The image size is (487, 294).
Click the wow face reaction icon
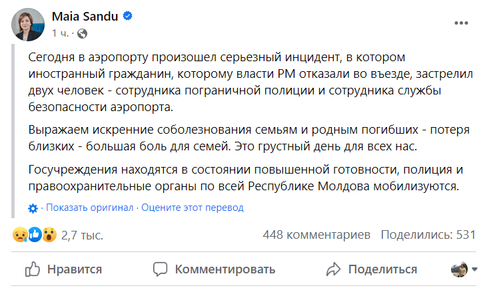pyautogui.click(x=49, y=235)
